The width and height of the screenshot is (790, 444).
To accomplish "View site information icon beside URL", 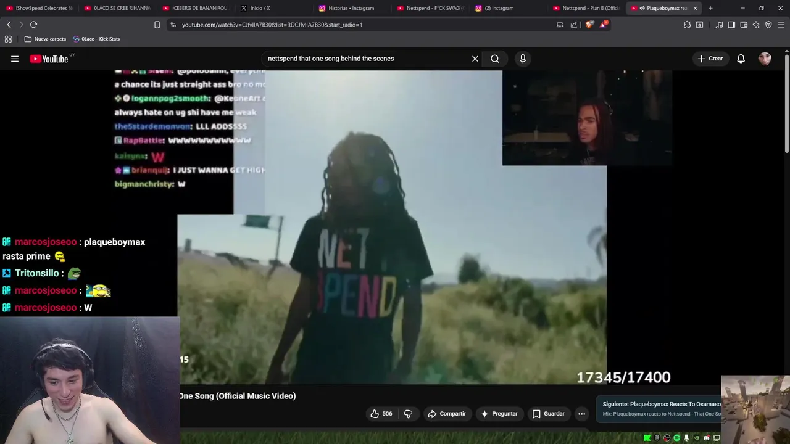I will tap(173, 25).
